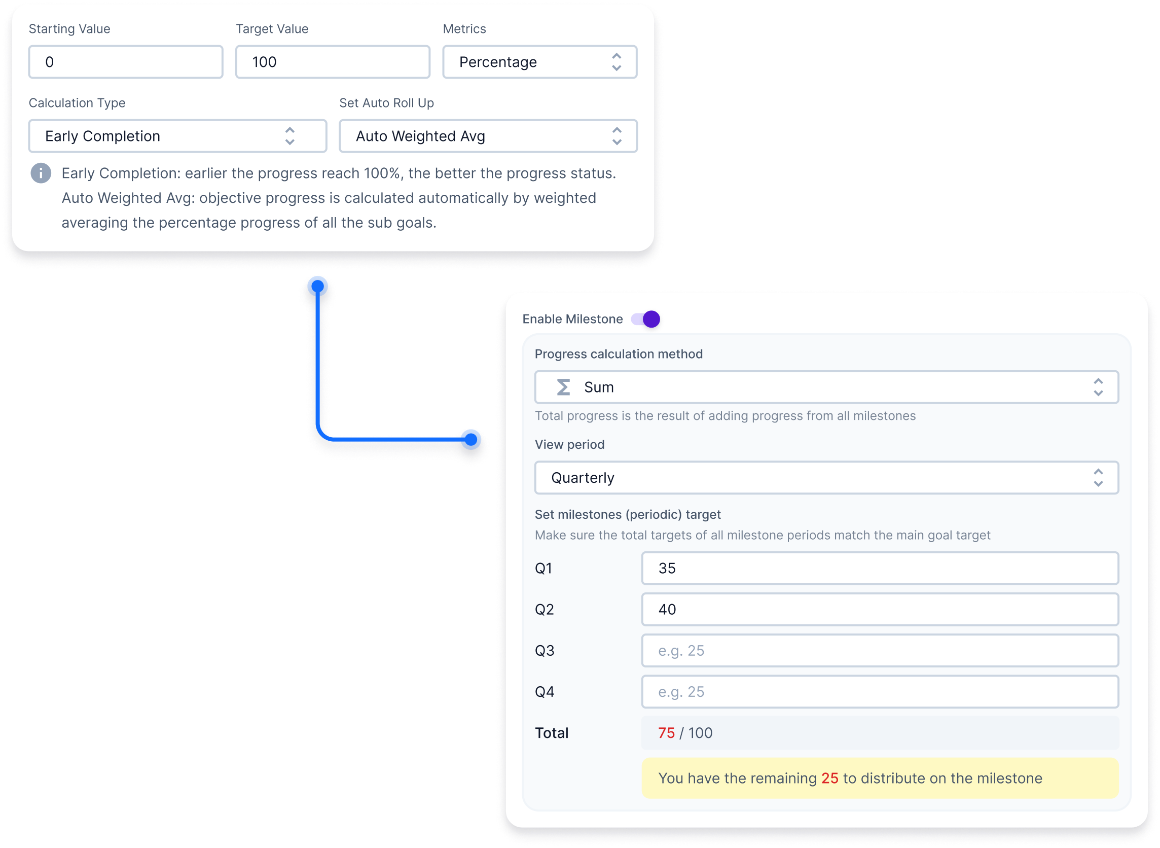Click the chevron on the Auto Weighted Avg dropdown
Viewport: 1160px width, 848px height.
[618, 136]
